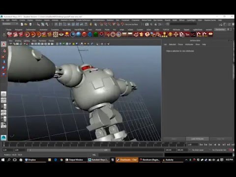Toggle the auto keyframe button
Image resolution: width=236 pixels, height=177 pixels.
pos(231,150)
